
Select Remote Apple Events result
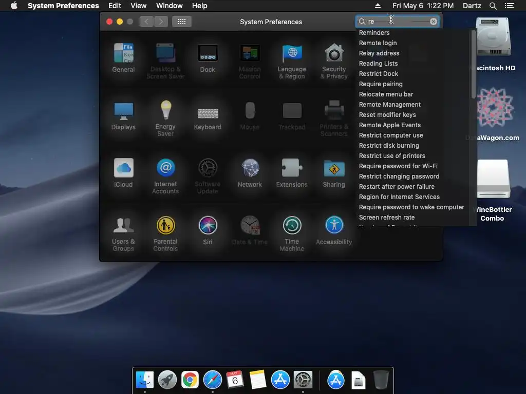coord(390,125)
